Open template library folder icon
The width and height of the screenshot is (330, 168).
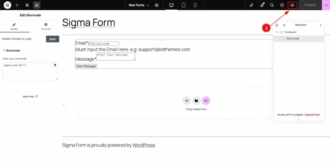click(x=196, y=101)
